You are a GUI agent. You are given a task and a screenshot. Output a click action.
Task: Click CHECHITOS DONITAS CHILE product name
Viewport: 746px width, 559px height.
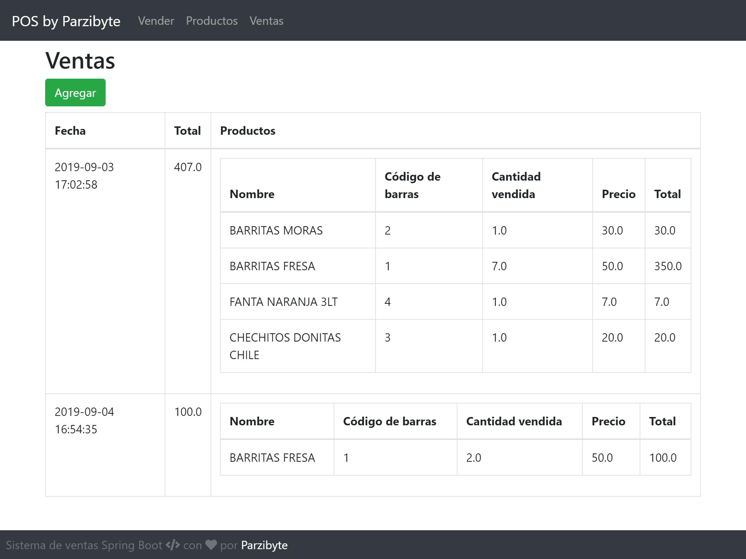pyautogui.click(x=285, y=346)
